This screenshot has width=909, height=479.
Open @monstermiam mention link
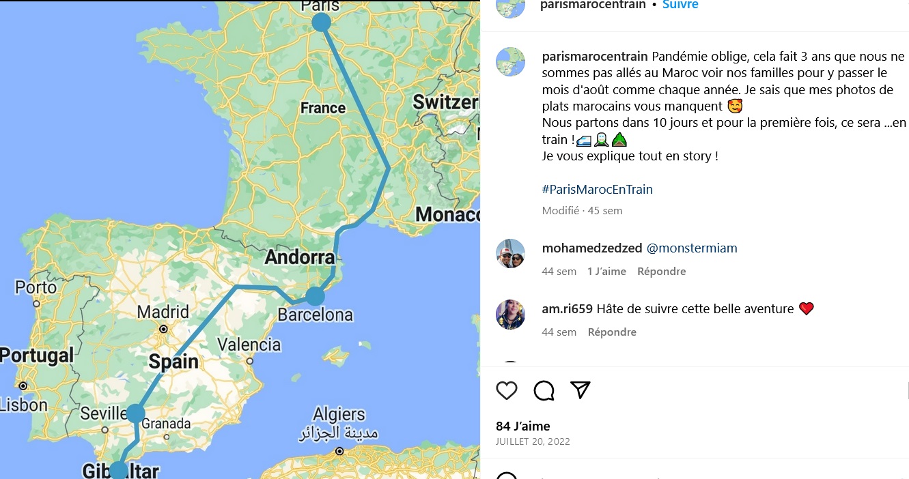tap(692, 248)
